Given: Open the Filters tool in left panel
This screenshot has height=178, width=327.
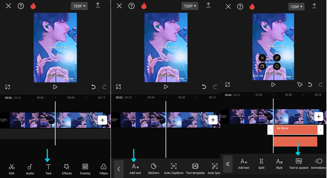Looking at the screenshot, I should [103, 169].
